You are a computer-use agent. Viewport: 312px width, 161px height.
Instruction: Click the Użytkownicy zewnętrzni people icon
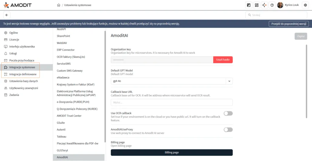pyautogui.click(x=5, y=88)
